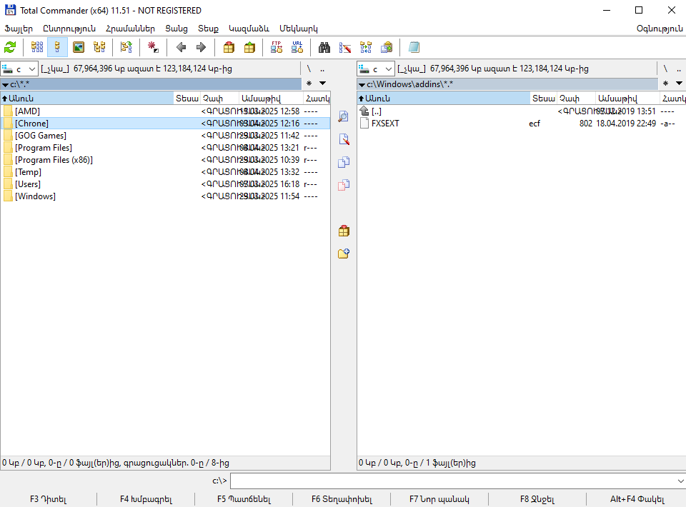This screenshot has width=686, height=507.
Task: Click the F3 Դիտել button
Action: [48, 499]
